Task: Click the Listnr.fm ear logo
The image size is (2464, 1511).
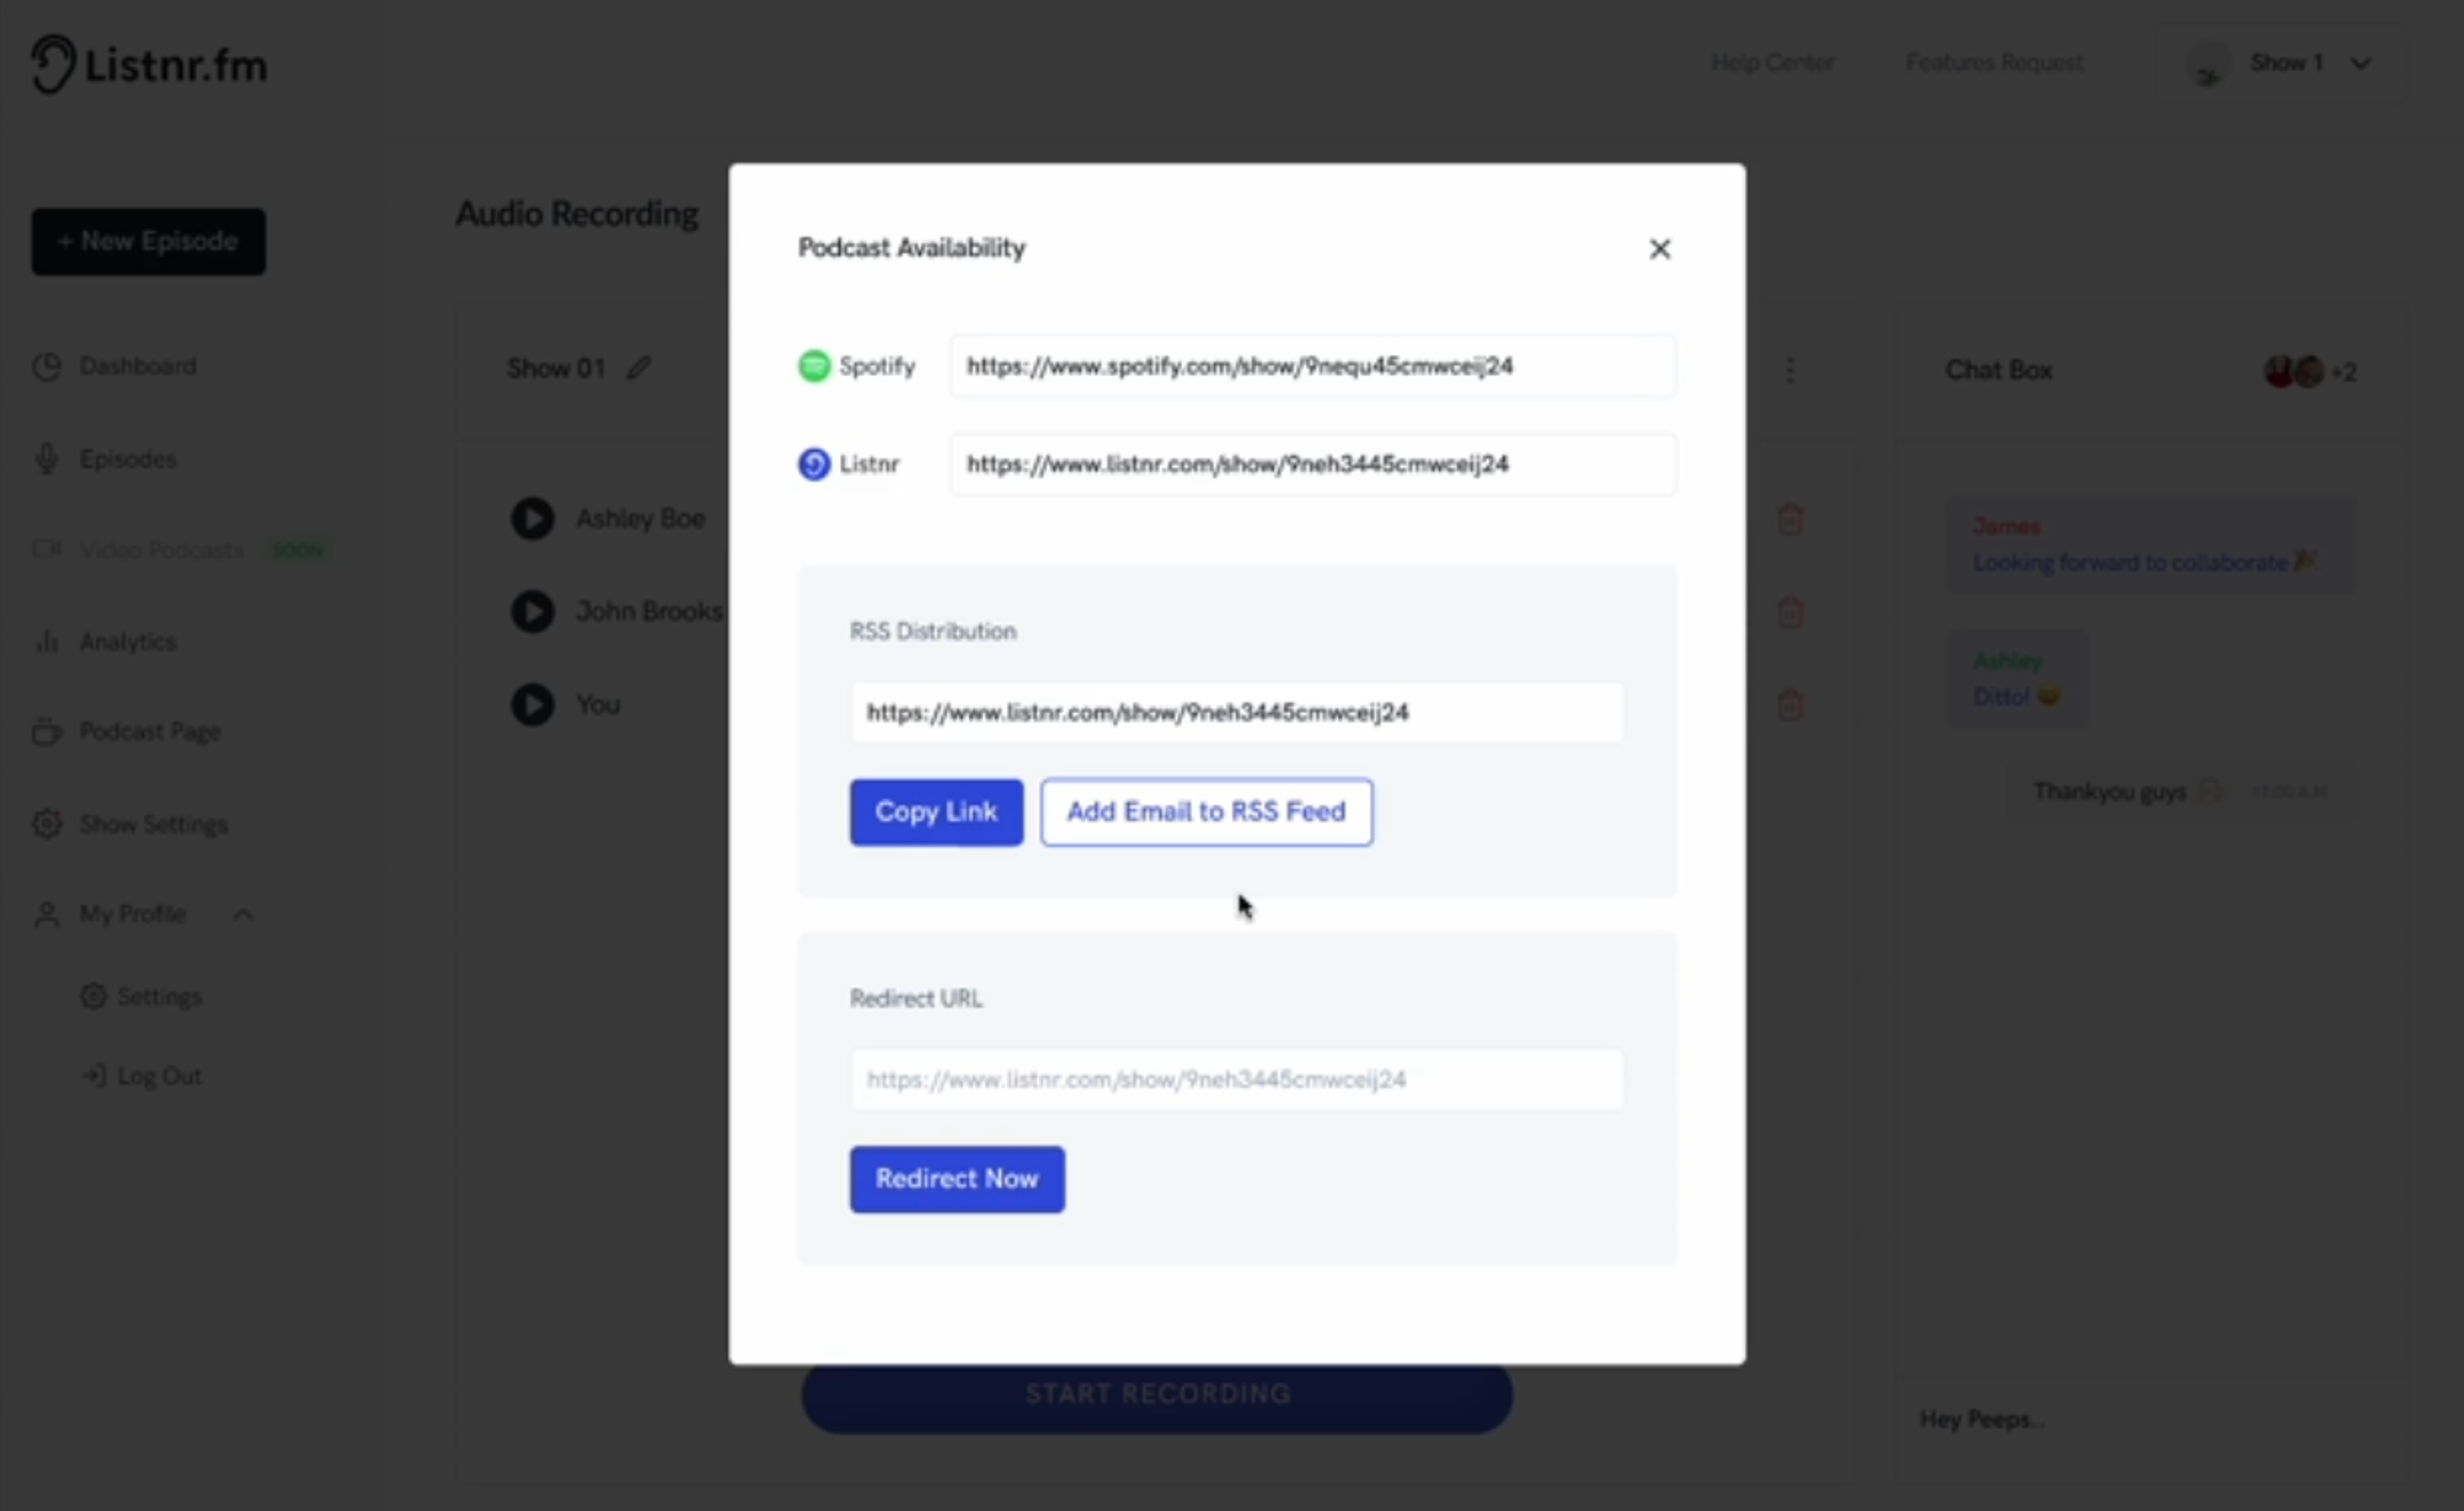Action: [x=53, y=64]
